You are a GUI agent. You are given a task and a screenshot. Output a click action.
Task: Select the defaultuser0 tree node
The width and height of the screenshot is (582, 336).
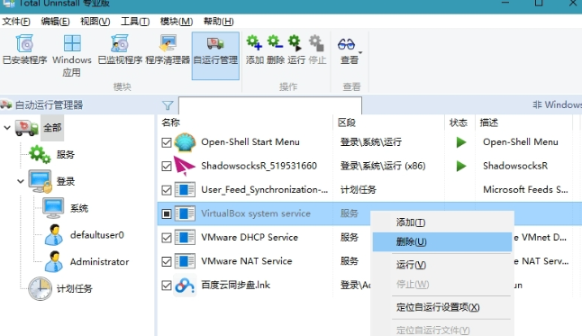click(97, 235)
